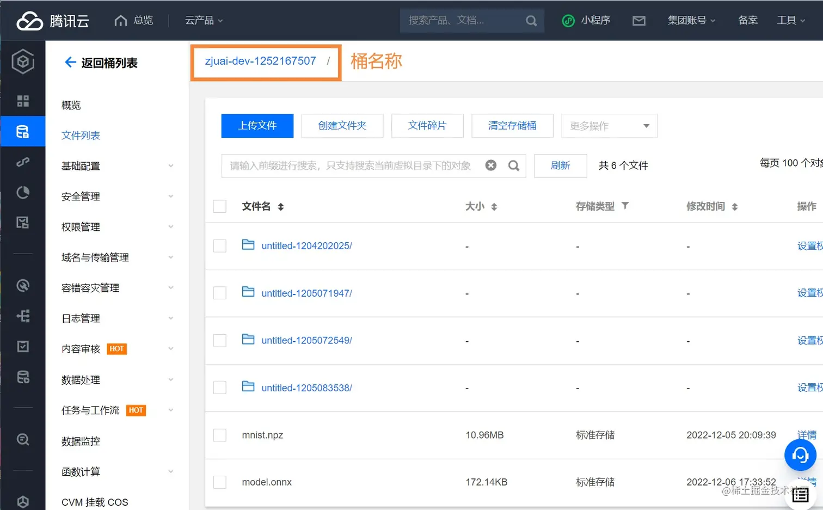Screen dimensions: 823x510
Task: Click the 上传文件 button
Action: [257, 126]
